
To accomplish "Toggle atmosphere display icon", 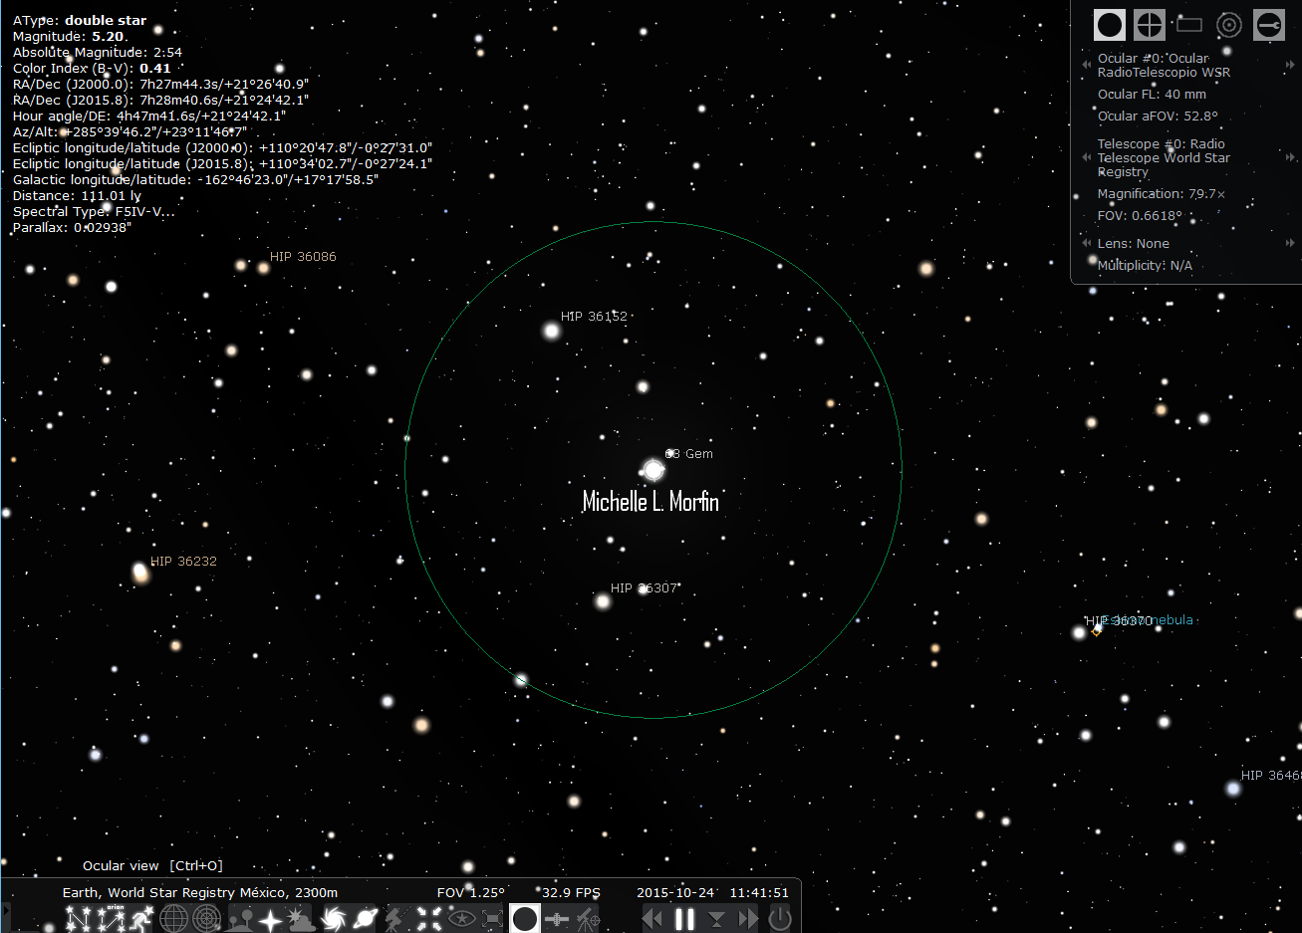I will tap(302, 918).
